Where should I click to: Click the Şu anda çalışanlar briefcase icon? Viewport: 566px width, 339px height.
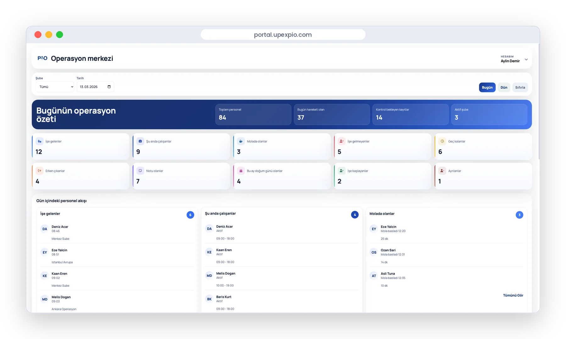pyautogui.click(x=140, y=141)
